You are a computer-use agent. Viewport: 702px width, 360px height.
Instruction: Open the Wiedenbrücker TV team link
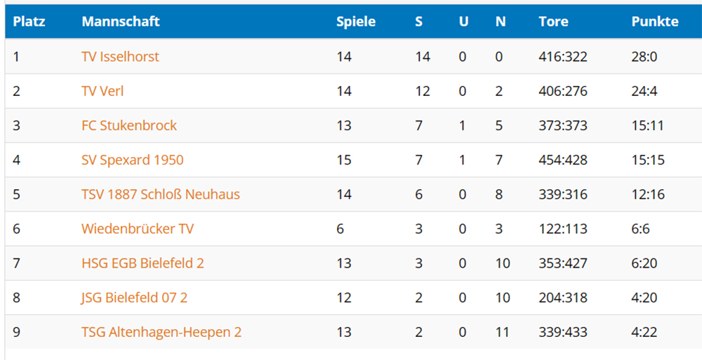coord(138,229)
